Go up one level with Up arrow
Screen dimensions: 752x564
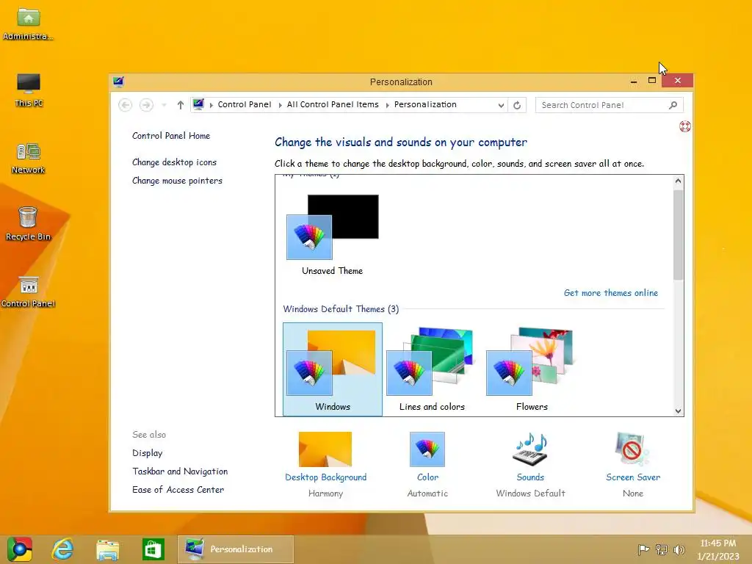(181, 105)
